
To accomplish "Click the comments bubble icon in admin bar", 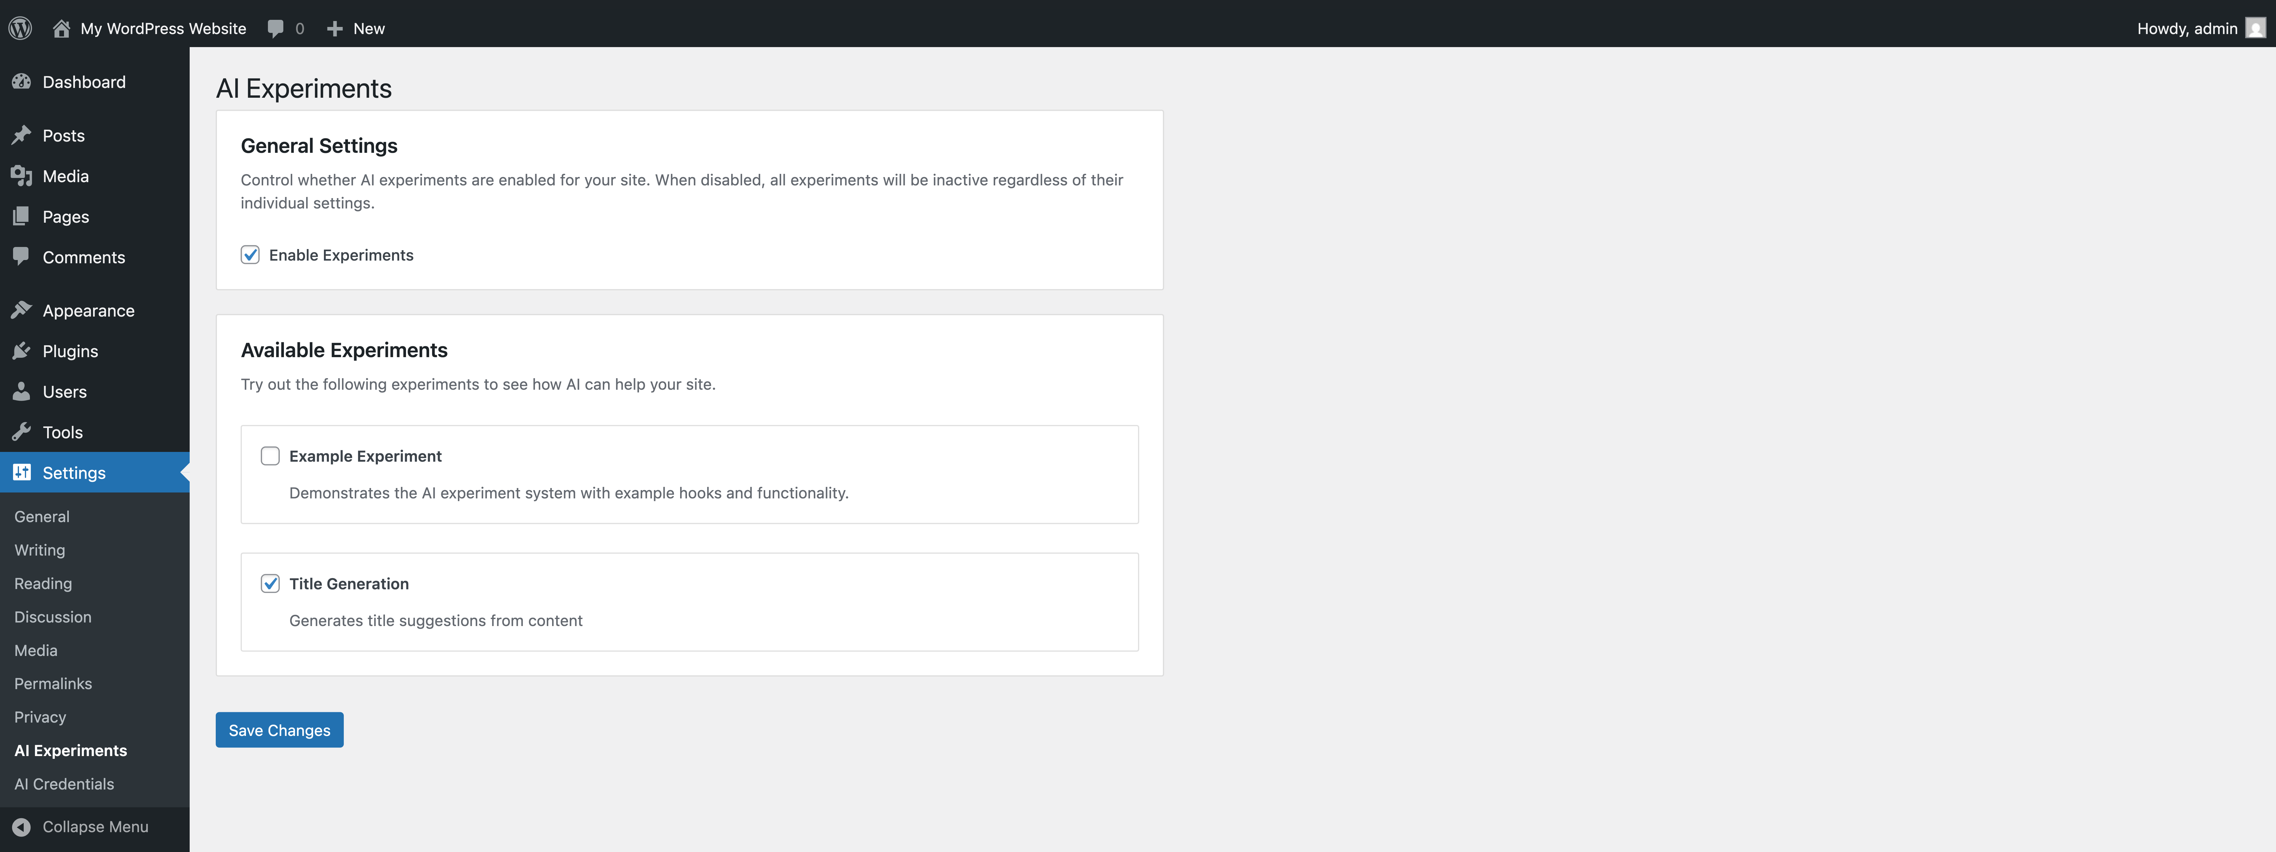I will (x=276, y=28).
